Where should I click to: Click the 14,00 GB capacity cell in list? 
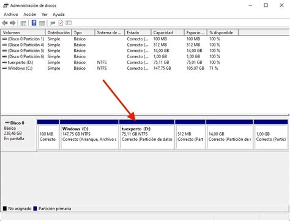(x=161, y=51)
